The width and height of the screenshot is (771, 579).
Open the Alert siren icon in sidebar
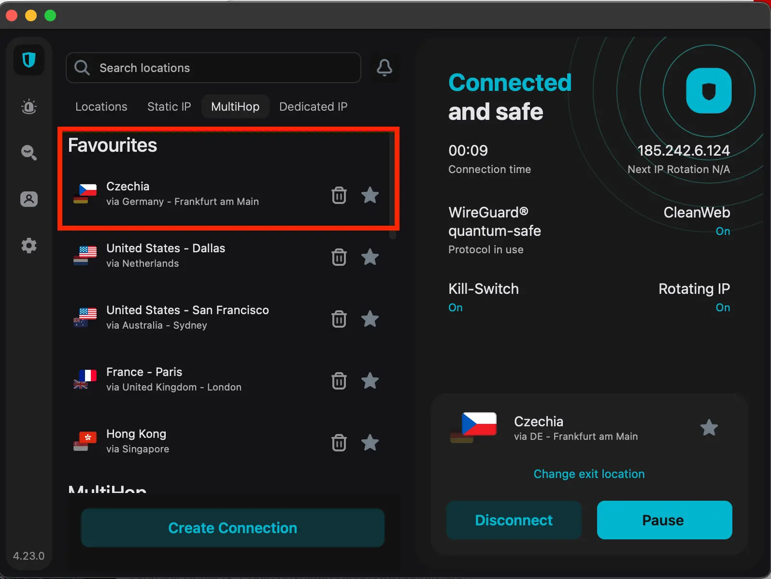(29, 106)
